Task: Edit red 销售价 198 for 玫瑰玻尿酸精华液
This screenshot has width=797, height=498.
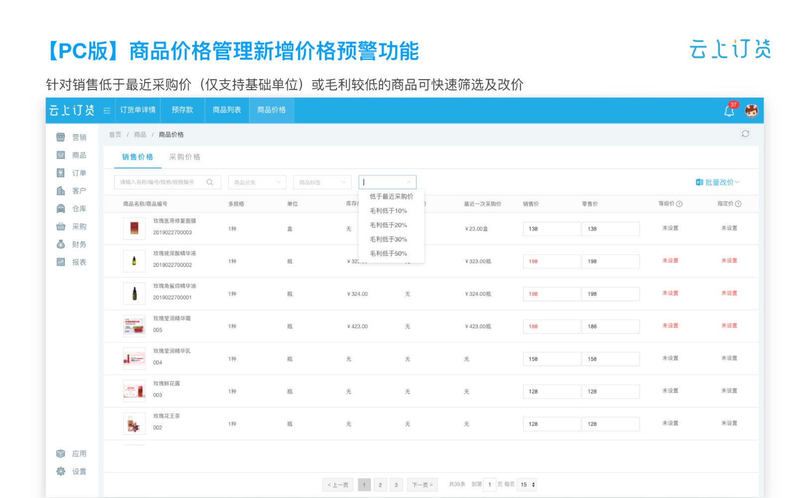Action: (551, 261)
